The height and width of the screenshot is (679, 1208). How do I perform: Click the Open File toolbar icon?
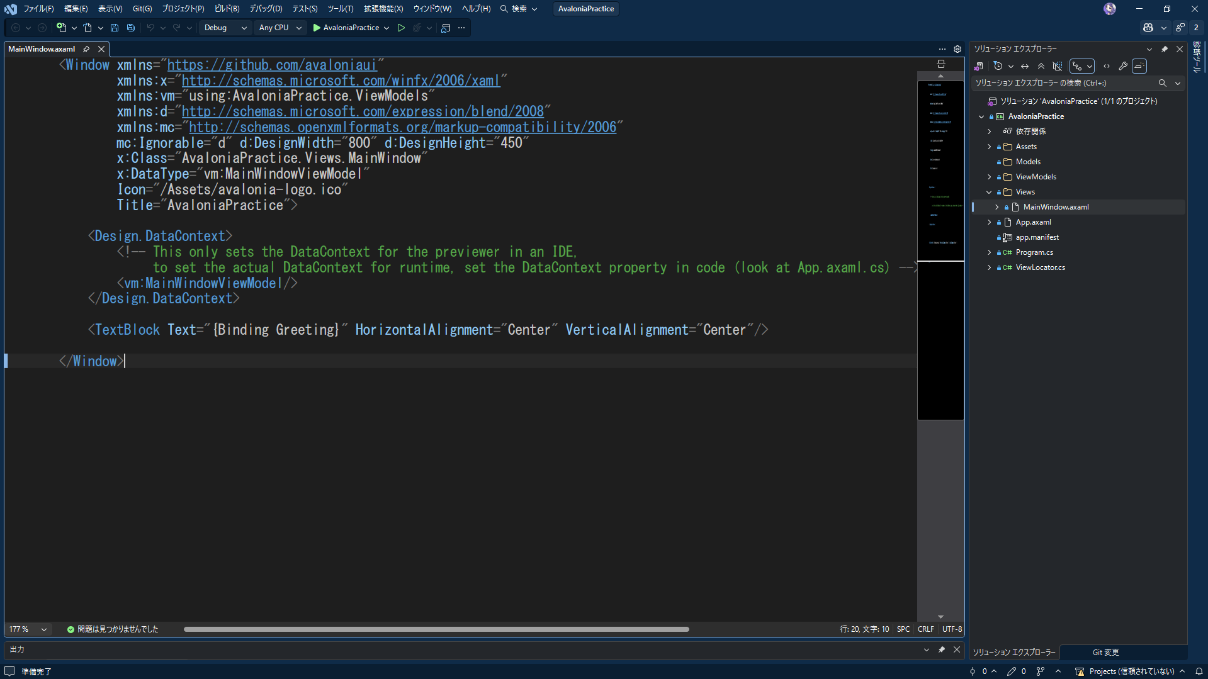point(87,28)
